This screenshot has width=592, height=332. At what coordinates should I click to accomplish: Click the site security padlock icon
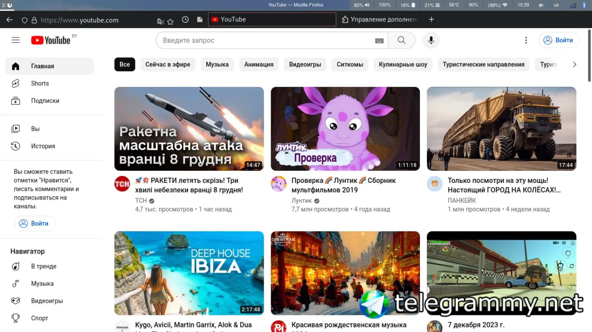(x=34, y=20)
